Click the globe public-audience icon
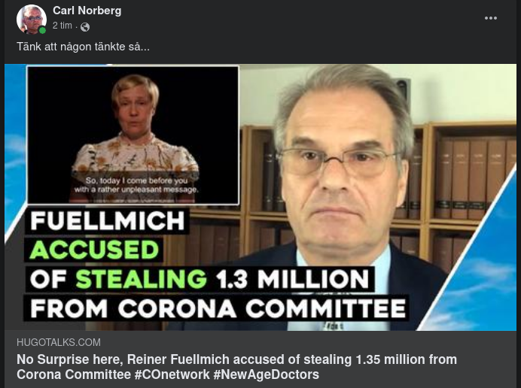The image size is (521, 388). [85, 27]
